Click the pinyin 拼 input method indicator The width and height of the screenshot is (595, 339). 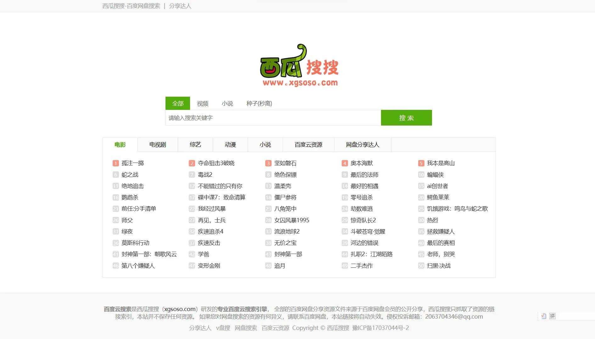(553, 316)
